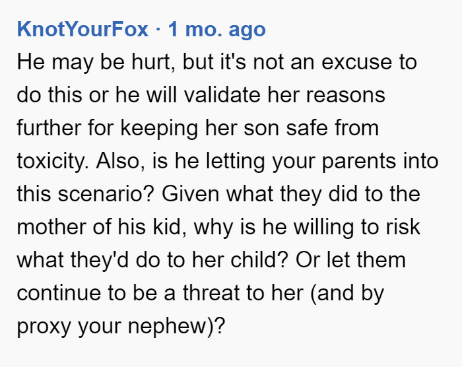Select the word 'validate' in the comment
Image resolution: width=462 pixels, height=367 pixels.
coord(222,95)
